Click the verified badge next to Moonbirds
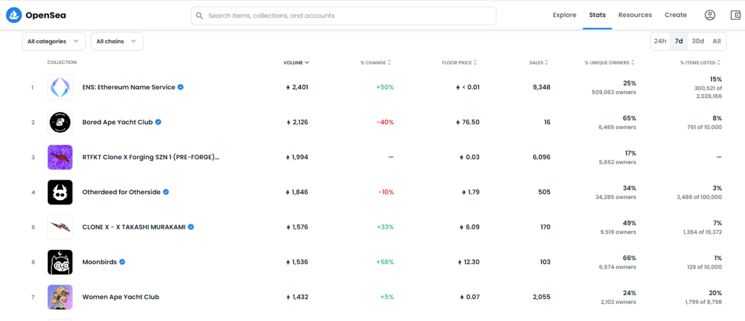The height and width of the screenshot is (321, 745). point(122,262)
